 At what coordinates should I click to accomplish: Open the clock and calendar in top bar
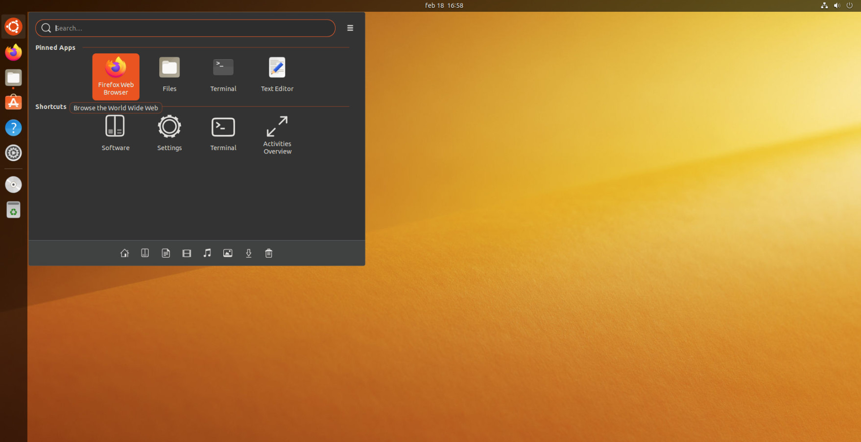point(444,5)
